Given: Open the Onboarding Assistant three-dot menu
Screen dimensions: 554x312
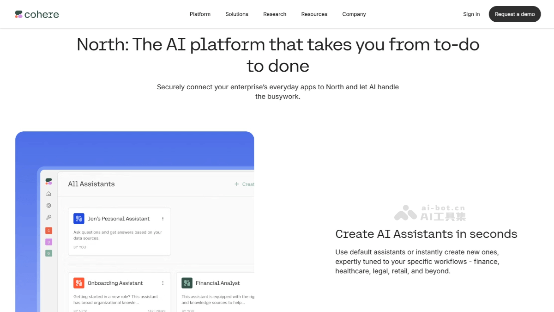Looking at the screenshot, I should [163, 283].
